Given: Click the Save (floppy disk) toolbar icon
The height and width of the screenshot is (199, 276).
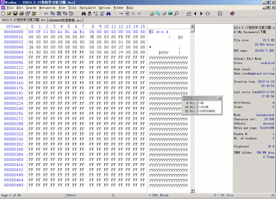Looking at the screenshot, I should 15,14.
